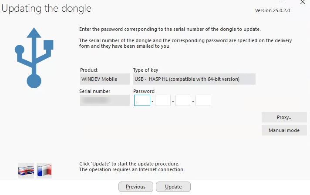Click the WINDEV Mobile product field
The image size is (310, 195).
pos(104,79)
